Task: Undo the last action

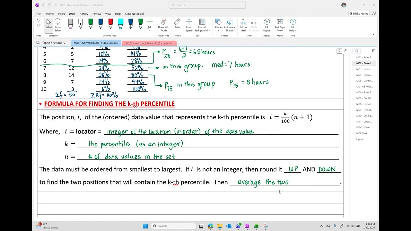Action: click(x=39, y=20)
